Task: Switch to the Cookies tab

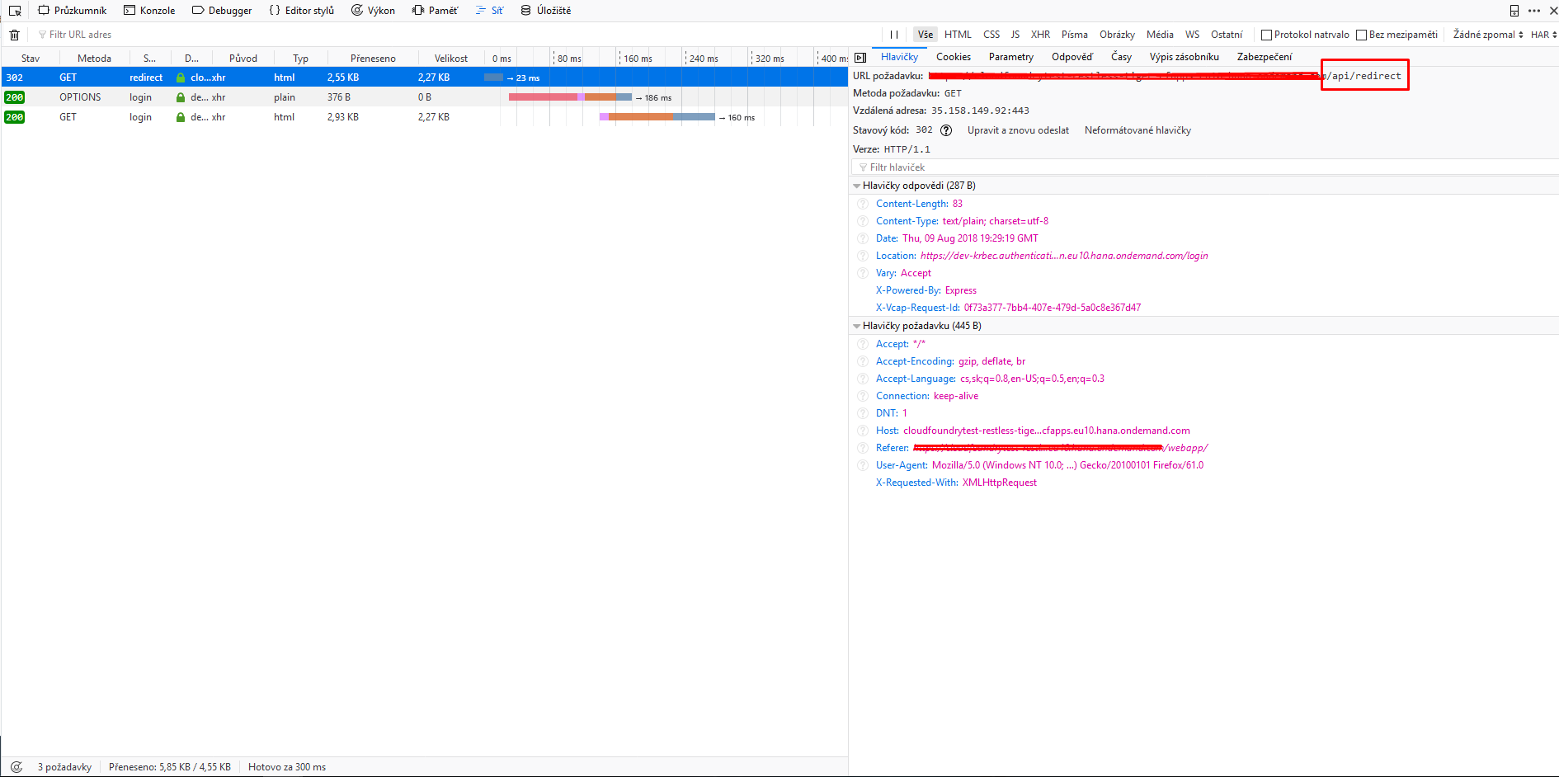Action: coord(953,57)
